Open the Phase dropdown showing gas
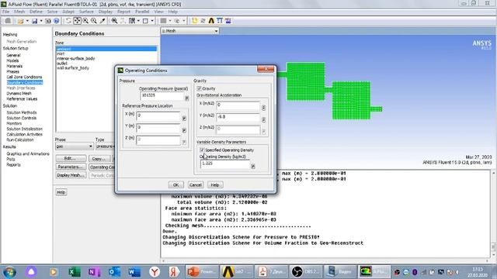 click(75, 146)
